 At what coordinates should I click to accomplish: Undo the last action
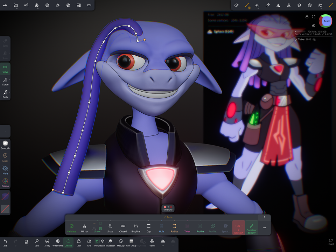coord(5,243)
